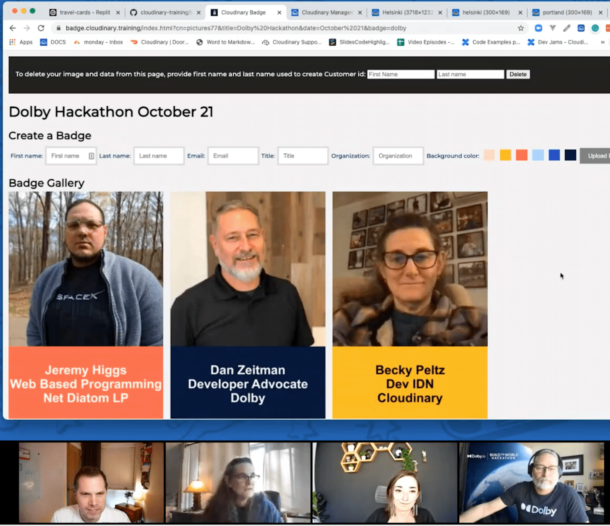
Task: Click the address bar URL
Action: pyautogui.click(x=236, y=28)
